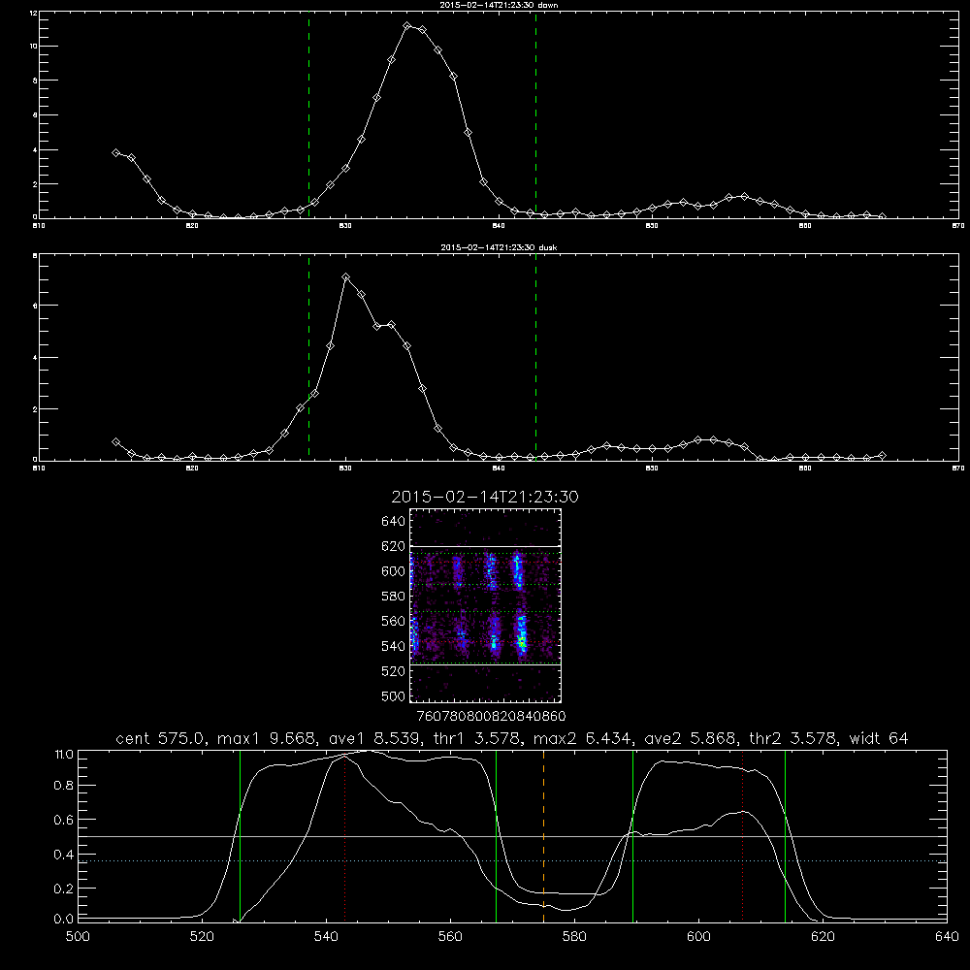Image resolution: width=970 pixels, height=970 pixels.
Task: Click the 'widt 64' value in stats line
Action: pyautogui.click(x=879, y=738)
